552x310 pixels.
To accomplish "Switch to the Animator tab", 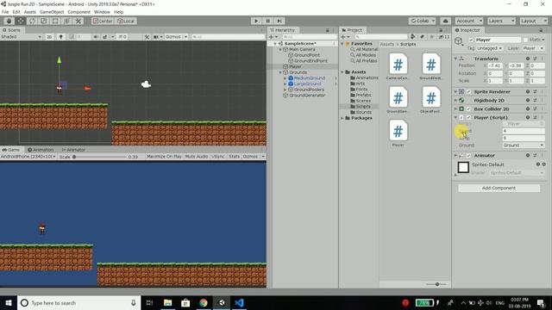I will coord(73,150).
